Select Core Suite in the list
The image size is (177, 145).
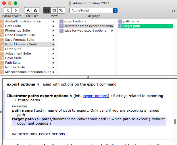[x=27, y=26]
